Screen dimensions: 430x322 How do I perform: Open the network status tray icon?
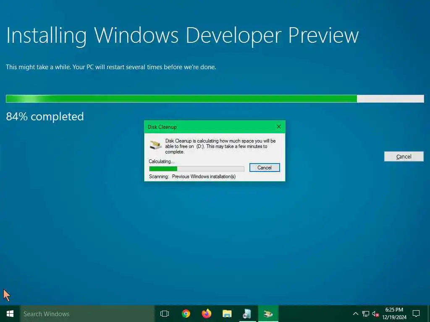click(x=366, y=314)
